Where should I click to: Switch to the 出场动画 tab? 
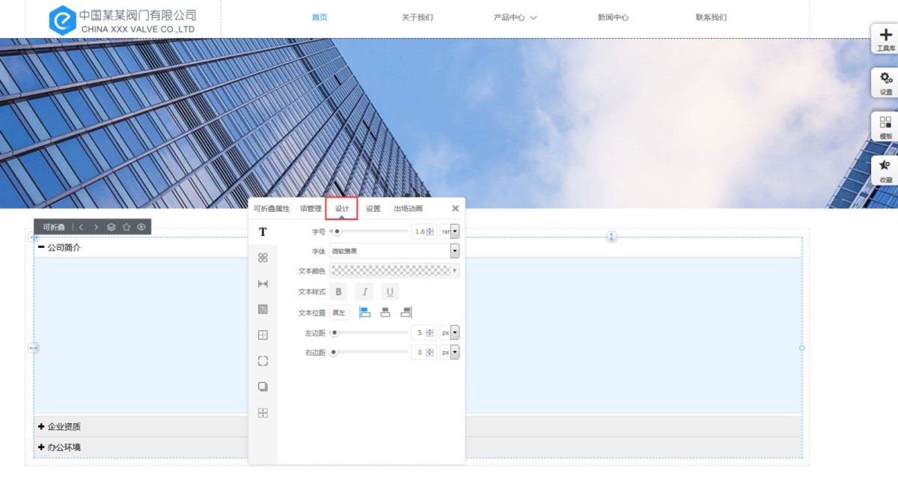point(408,209)
